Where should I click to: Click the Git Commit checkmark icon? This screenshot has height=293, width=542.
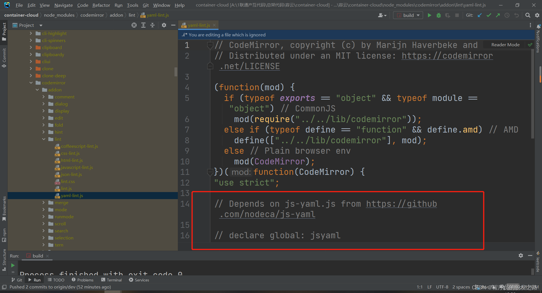(489, 15)
